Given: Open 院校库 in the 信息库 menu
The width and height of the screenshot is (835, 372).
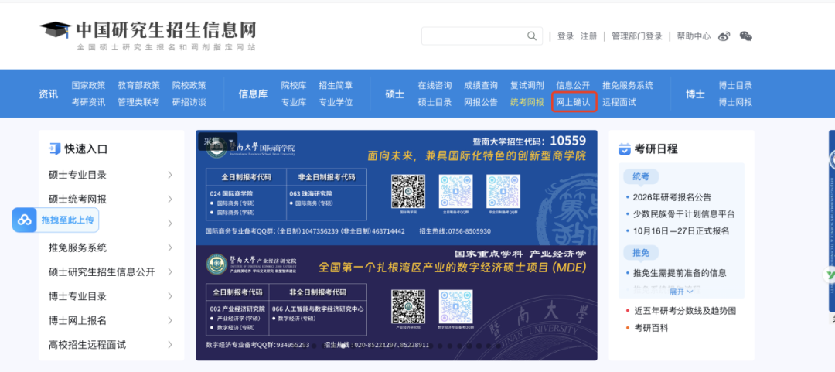Looking at the screenshot, I should pos(293,85).
